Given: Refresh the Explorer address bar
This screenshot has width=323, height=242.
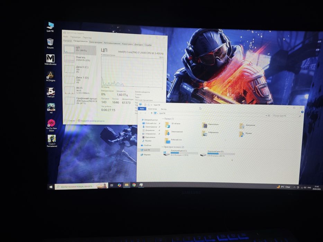Looking at the screenshot, I should coord(269,116).
